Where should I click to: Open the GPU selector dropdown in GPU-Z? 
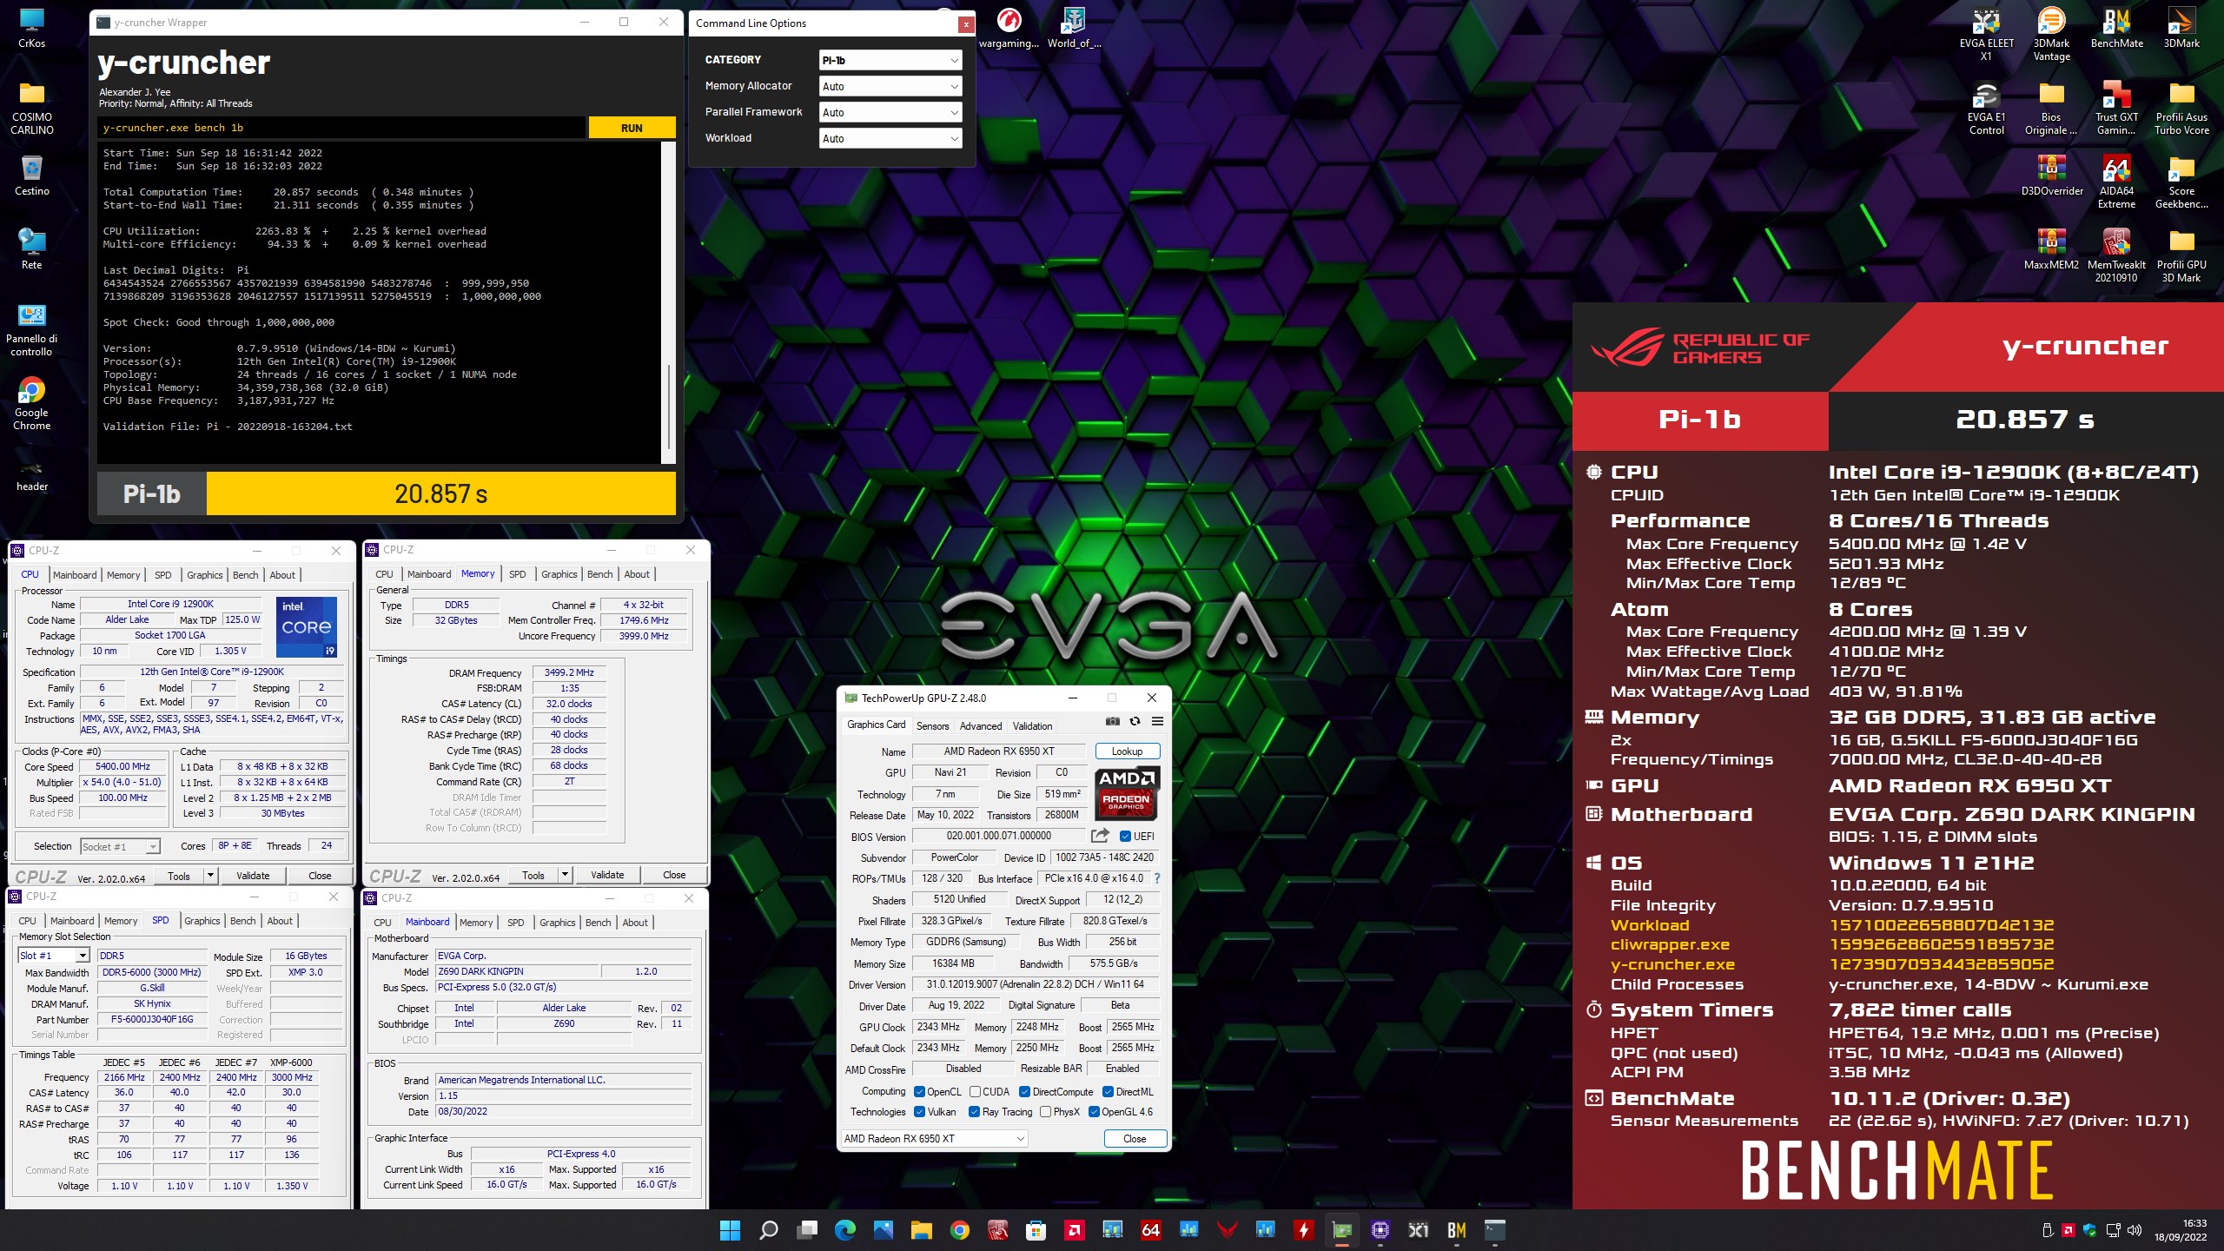[934, 1139]
